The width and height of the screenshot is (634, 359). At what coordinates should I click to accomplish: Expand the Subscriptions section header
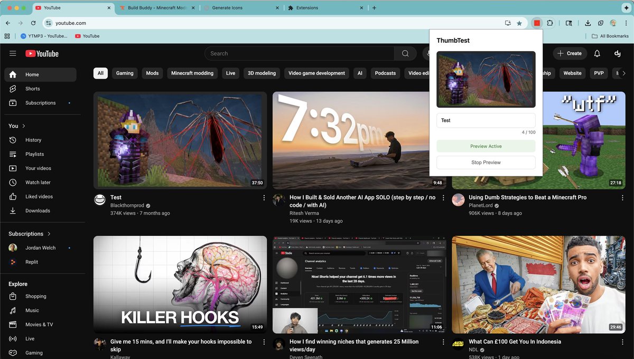pyautogui.click(x=30, y=234)
